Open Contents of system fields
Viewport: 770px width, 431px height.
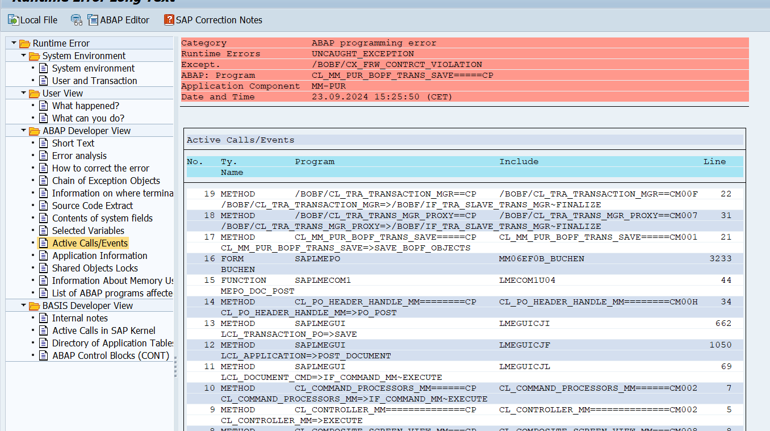pos(103,219)
